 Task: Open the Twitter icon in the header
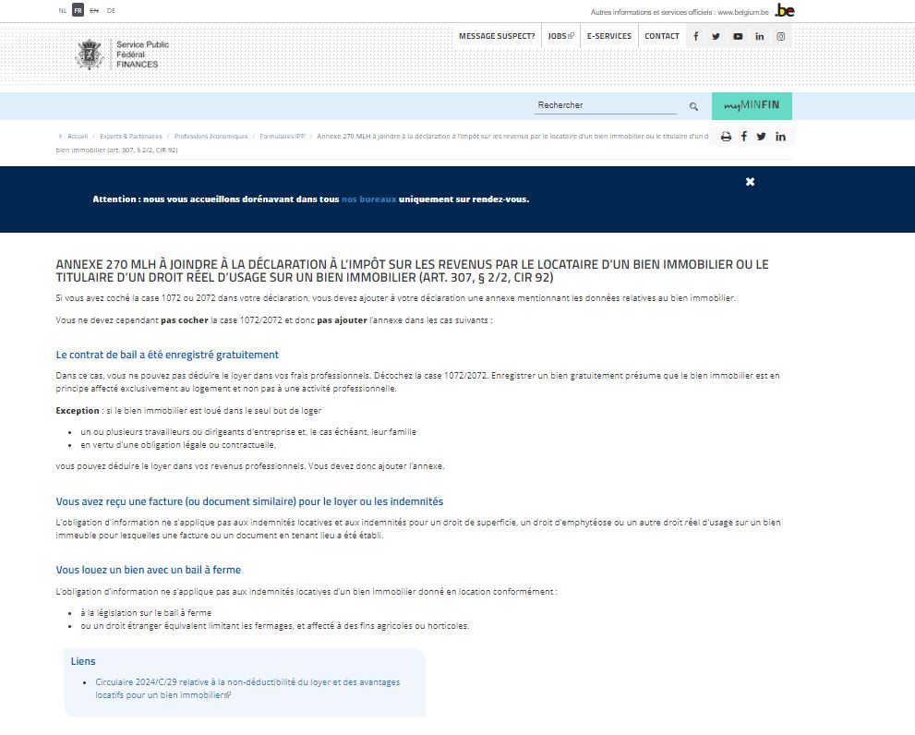click(x=716, y=35)
